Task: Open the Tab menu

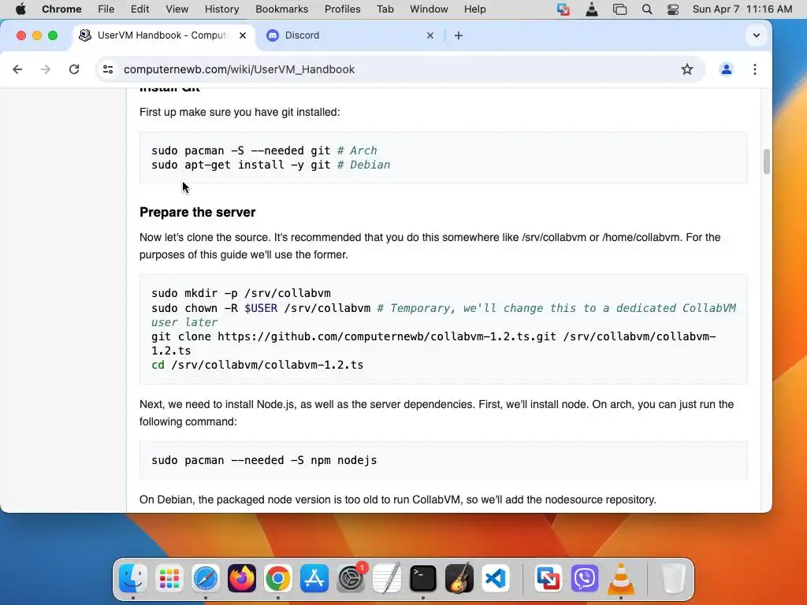Action: click(x=385, y=9)
